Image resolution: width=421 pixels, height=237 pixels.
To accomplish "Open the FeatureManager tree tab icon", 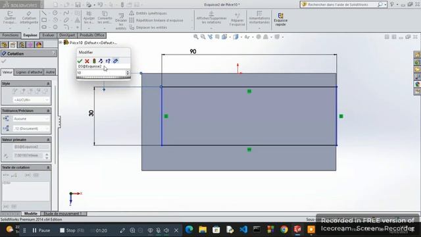I will 5,45.
